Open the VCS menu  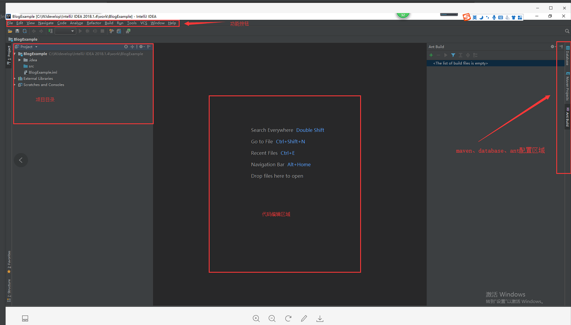[x=144, y=23]
